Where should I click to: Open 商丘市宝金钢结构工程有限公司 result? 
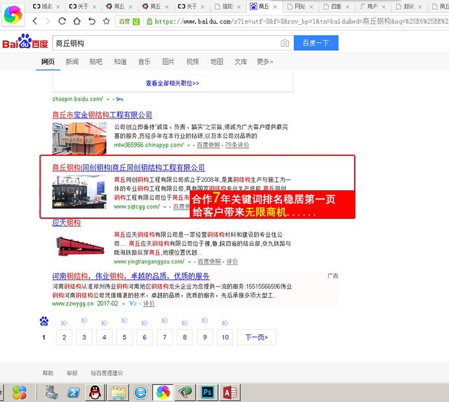pos(102,115)
